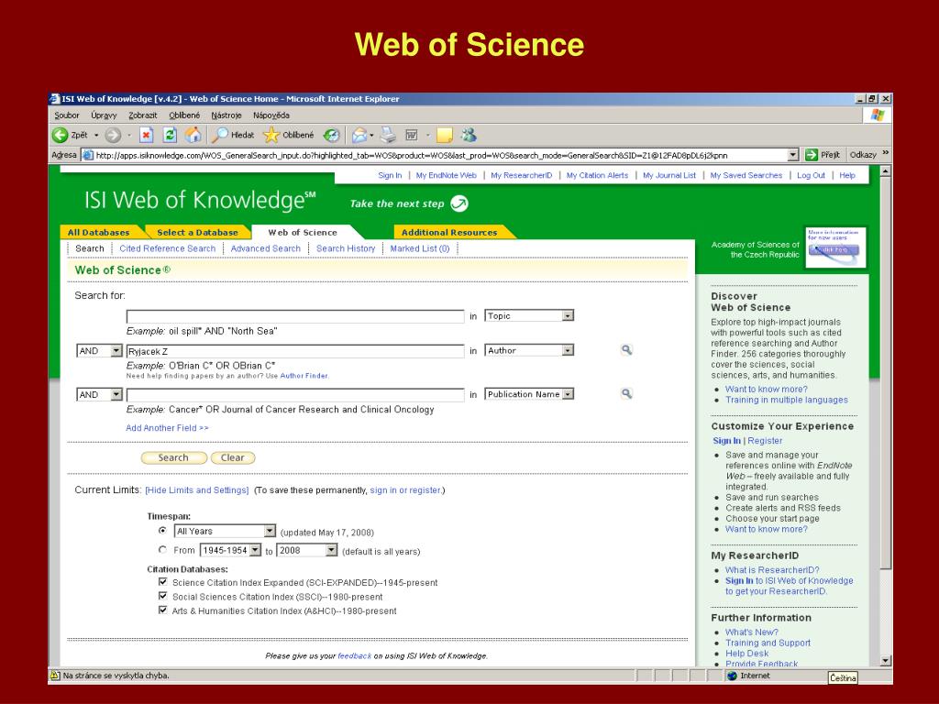Click the browser Back (Zpět) arrow icon

(x=60, y=136)
